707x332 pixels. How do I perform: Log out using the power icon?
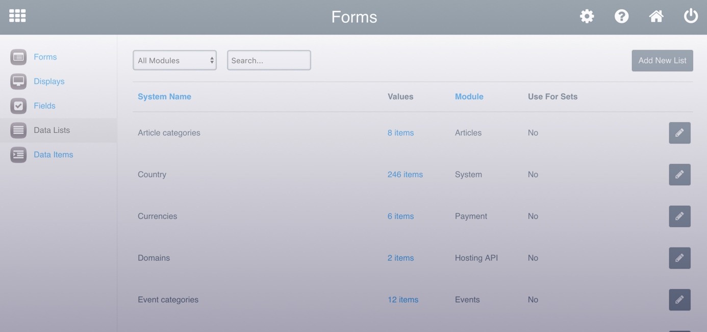(691, 16)
